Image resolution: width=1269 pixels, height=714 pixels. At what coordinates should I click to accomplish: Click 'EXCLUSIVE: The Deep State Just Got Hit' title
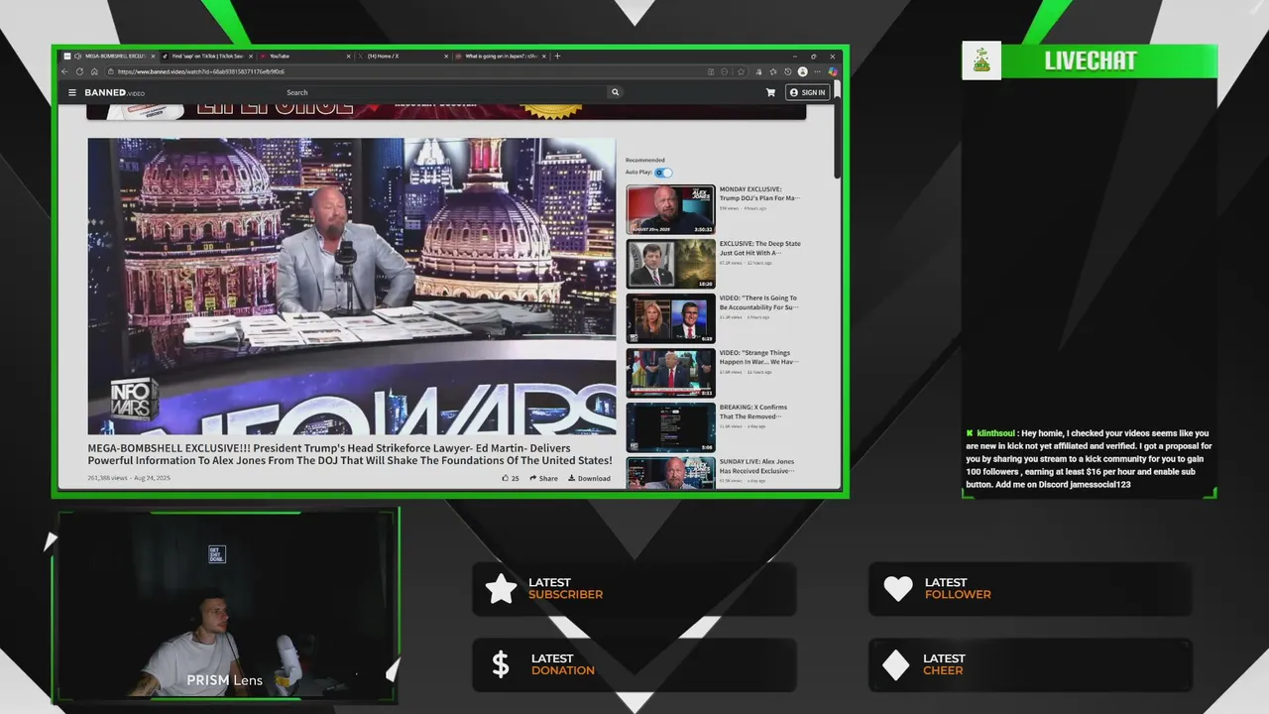[760, 248]
